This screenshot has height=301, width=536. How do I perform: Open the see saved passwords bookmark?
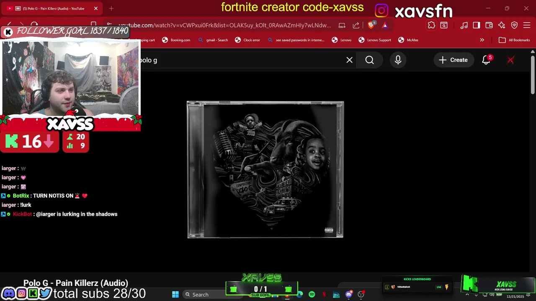[296, 40]
